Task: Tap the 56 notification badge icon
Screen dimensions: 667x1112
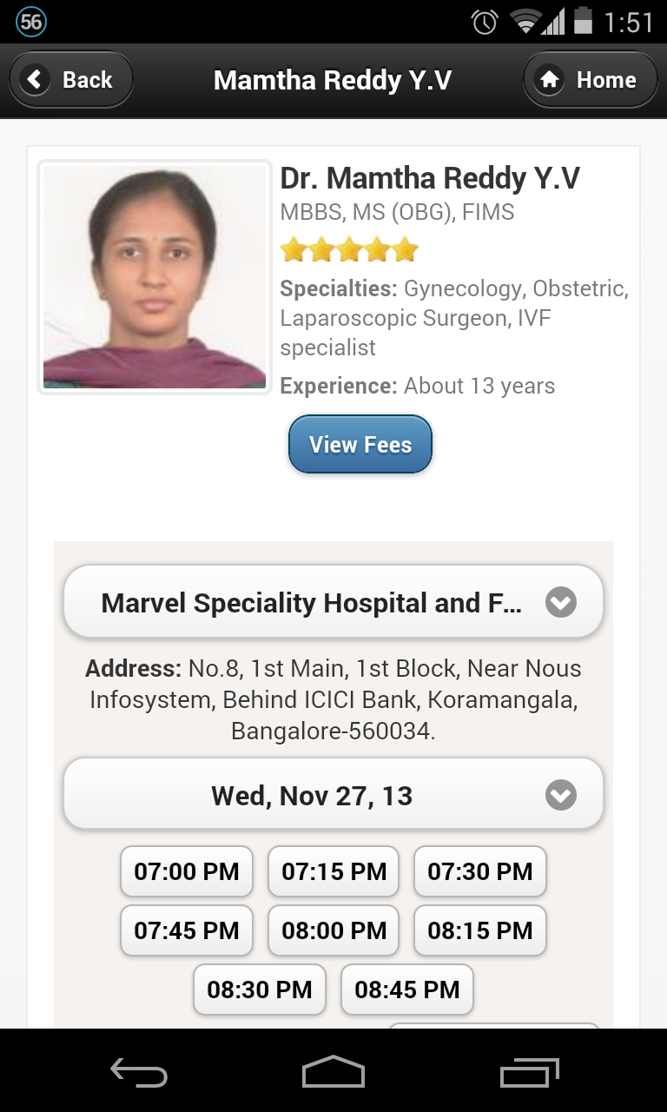Action: (x=31, y=22)
